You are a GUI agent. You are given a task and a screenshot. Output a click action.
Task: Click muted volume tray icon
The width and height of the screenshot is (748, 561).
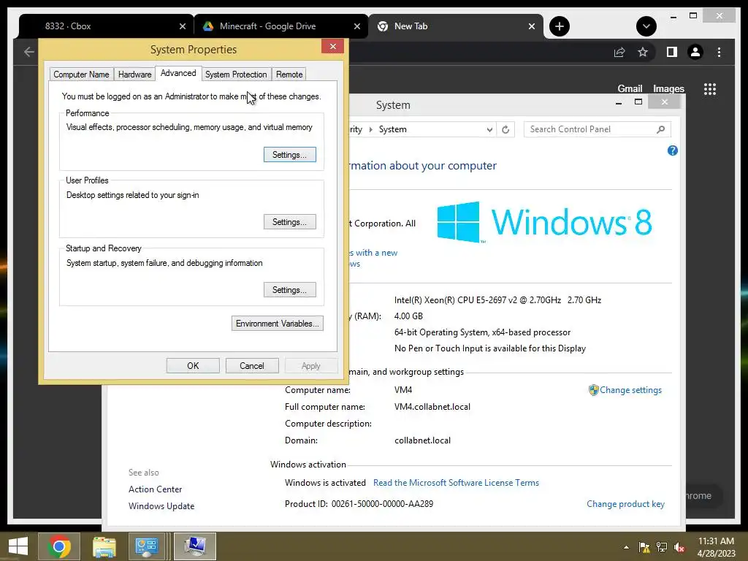point(679,548)
